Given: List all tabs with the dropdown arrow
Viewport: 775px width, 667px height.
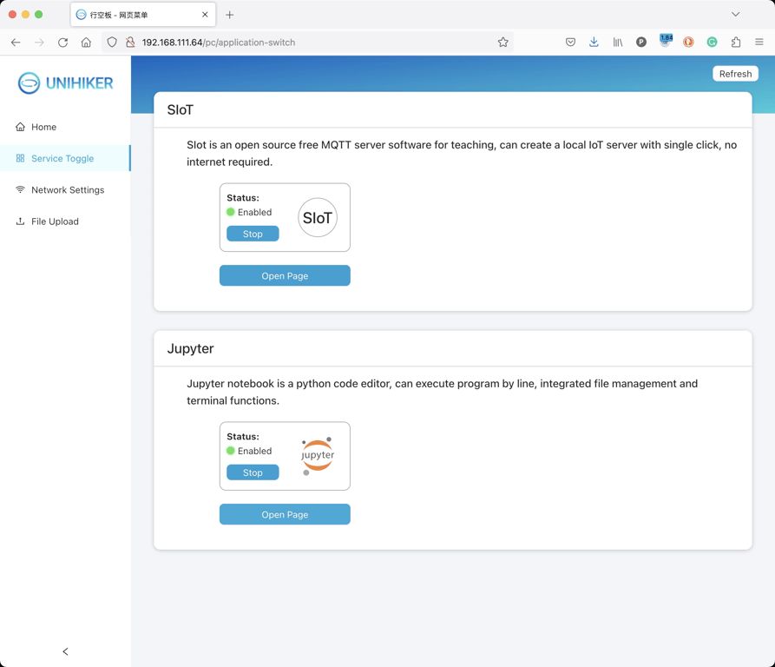Looking at the screenshot, I should click(x=735, y=15).
